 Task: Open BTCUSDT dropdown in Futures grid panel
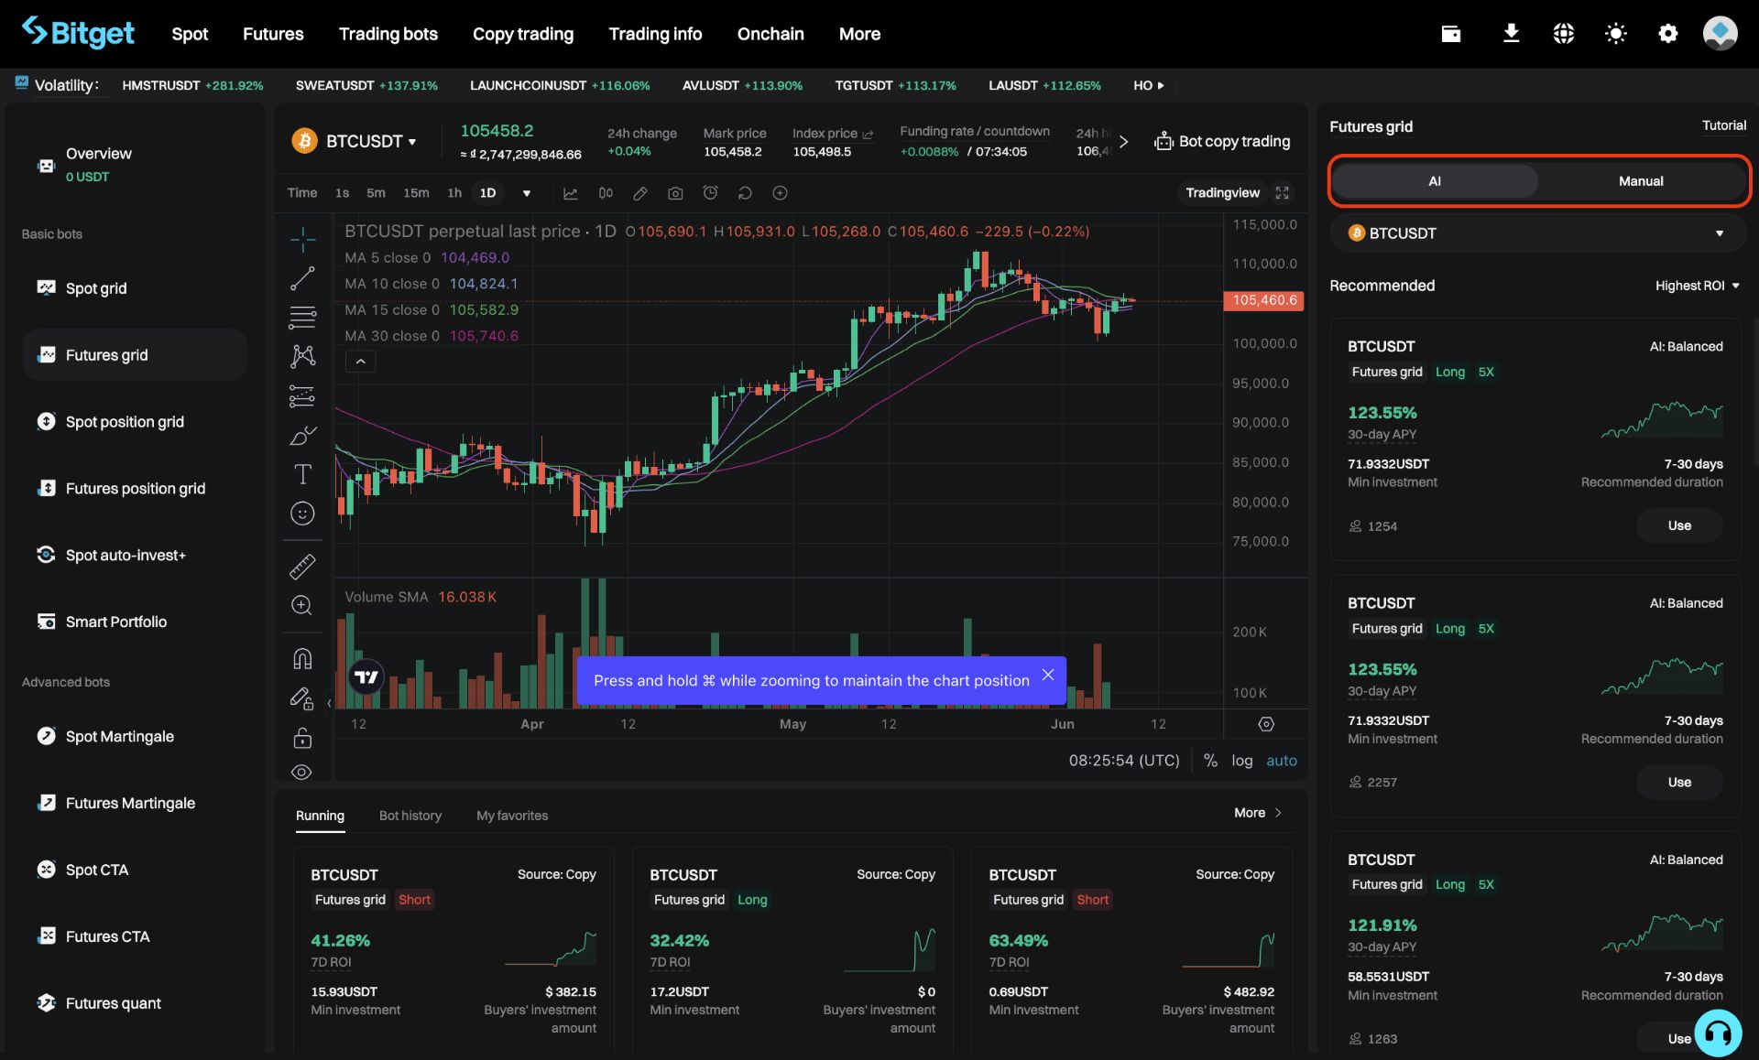[1536, 233]
